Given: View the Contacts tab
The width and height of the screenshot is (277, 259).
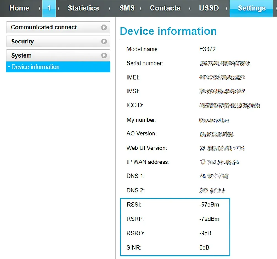Looking at the screenshot, I should click(x=165, y=8).
